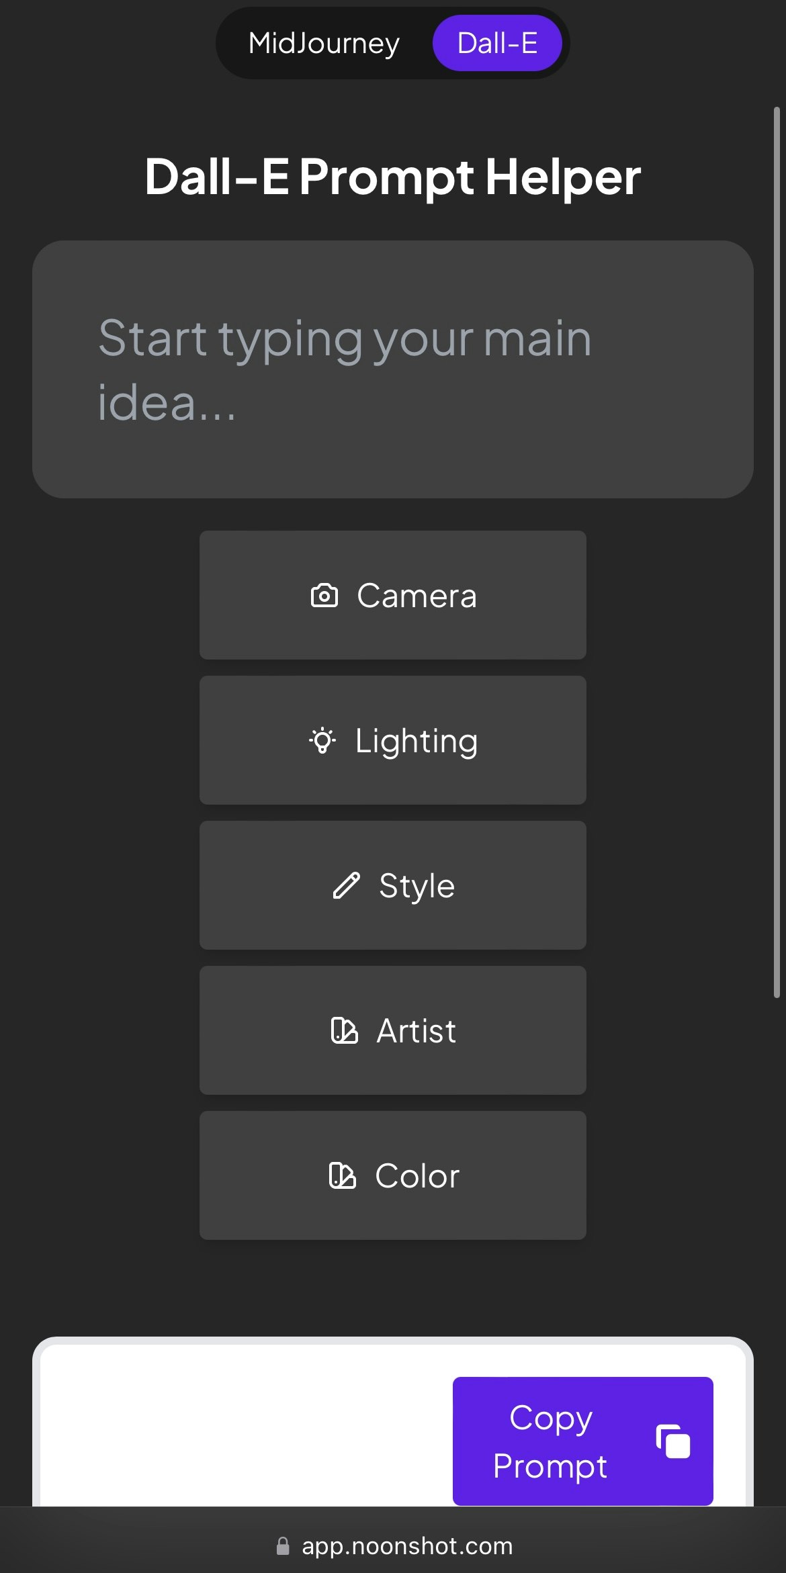Image resolution: width=786 pixels, height=1573 pixels.
Task: Open the Color options list
Action: tap(393, 1175)
